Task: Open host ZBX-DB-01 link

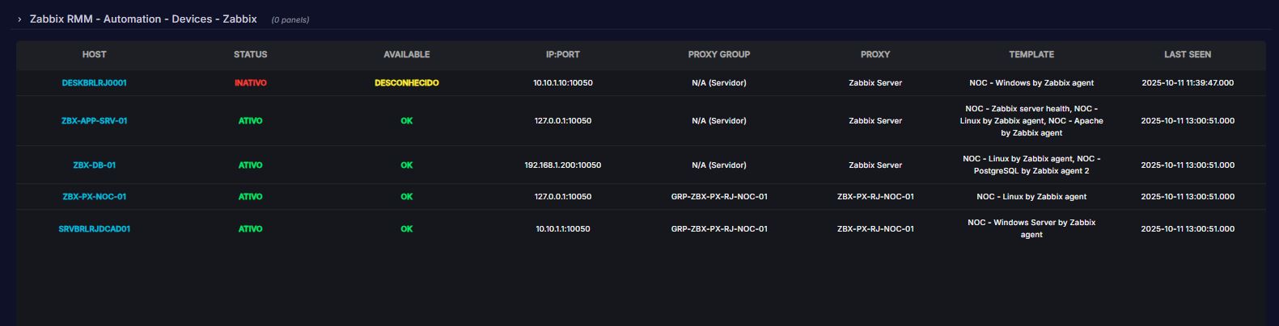Action: pos(94,165)
